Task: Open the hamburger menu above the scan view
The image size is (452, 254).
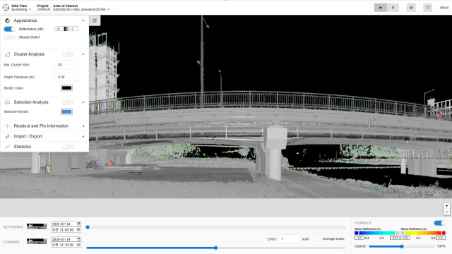Action: tap(95, 20)
